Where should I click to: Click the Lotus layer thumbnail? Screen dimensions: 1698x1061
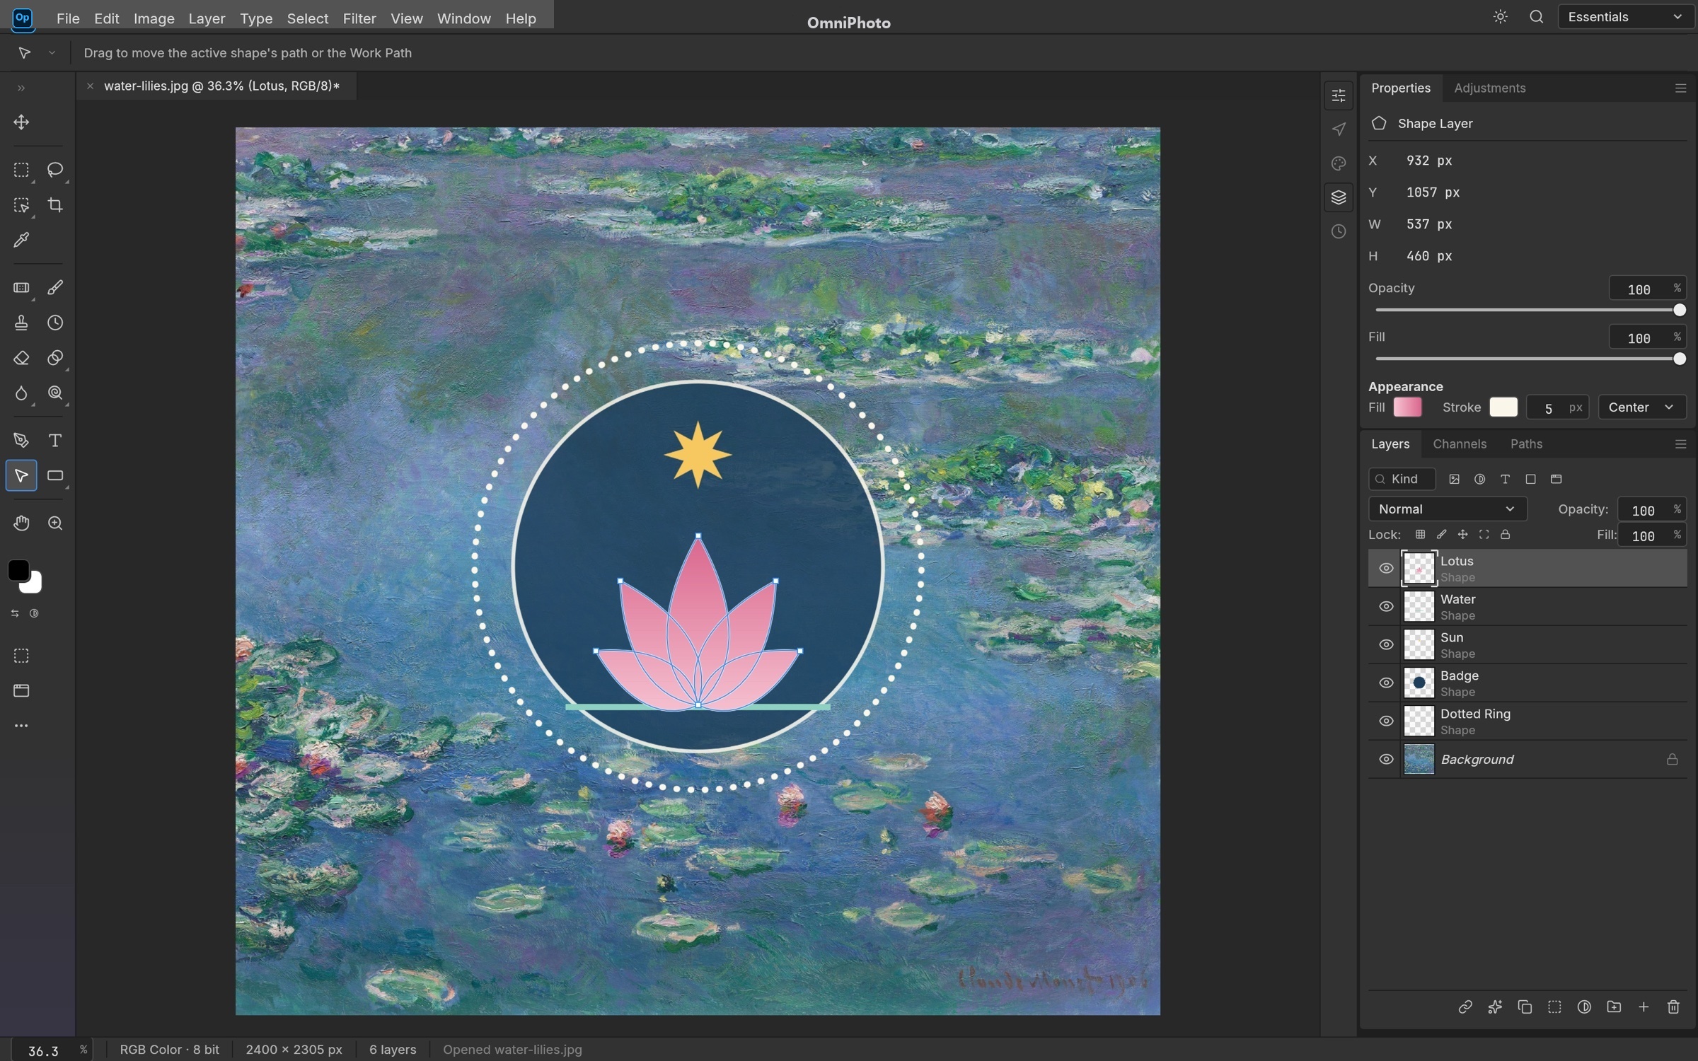[1419, 568]
